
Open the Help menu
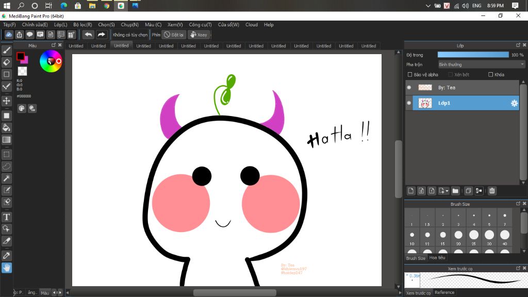coord(269,25)
